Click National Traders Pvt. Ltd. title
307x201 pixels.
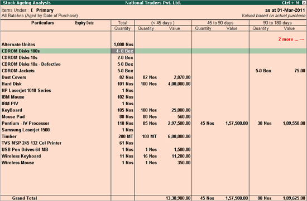pos(153,3)
